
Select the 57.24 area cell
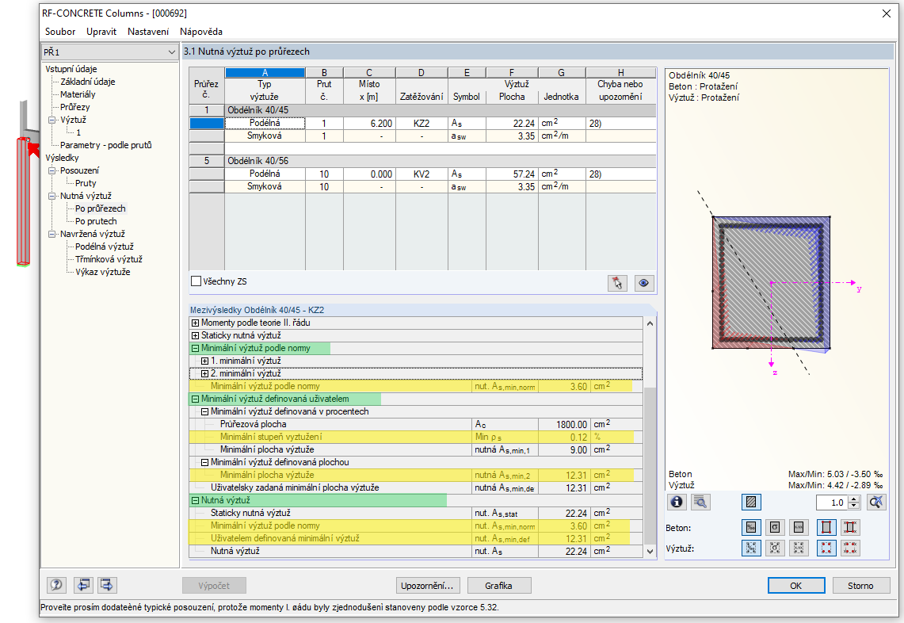pyautogui.click(x=512, y=174)
